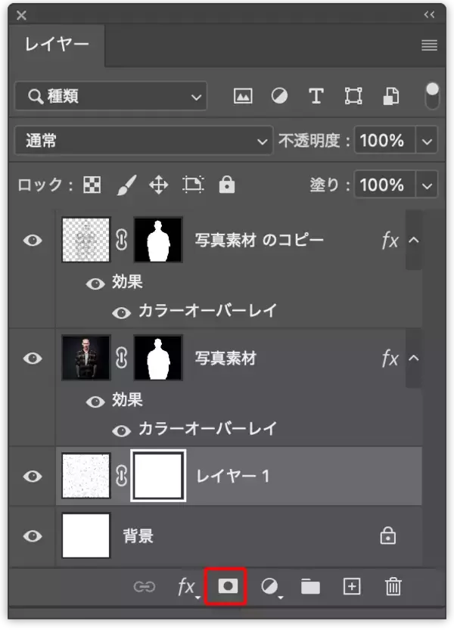454x630 pixels.
Task: Open 種類 filter type dropdown
Action: point(111,97)
